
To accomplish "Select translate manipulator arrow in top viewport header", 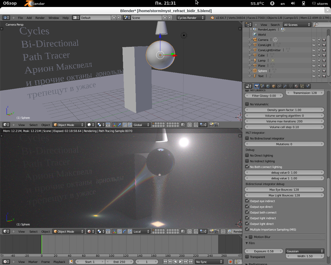I will [119, 125].
